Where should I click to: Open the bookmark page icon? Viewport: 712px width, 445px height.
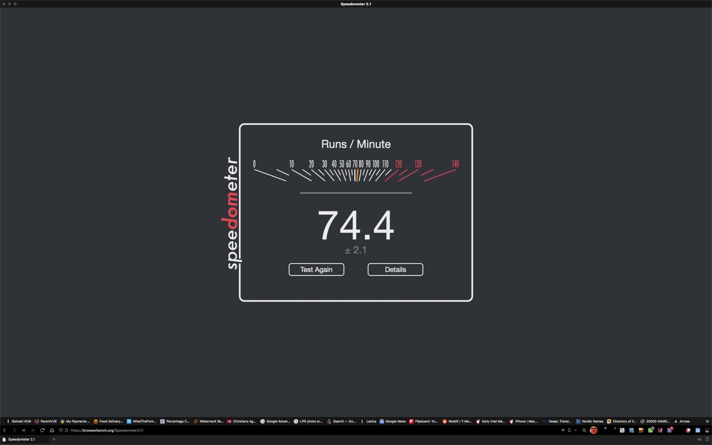pos(569,430)
